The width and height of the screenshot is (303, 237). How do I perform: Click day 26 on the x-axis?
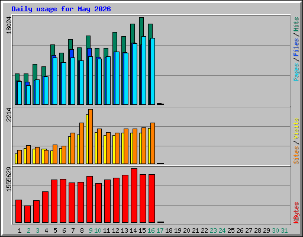pos(240,230)
